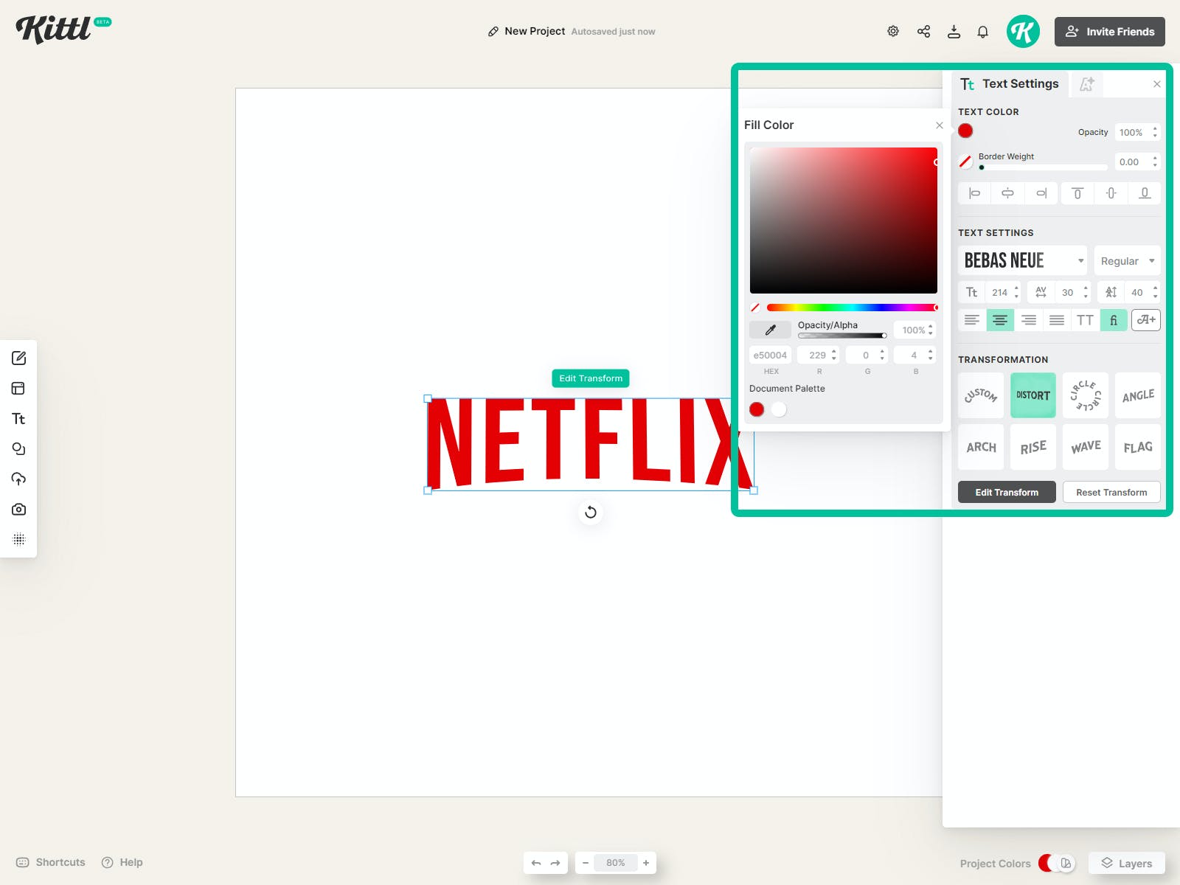Adjust the R value 229 stepper

tap(834, 355)
